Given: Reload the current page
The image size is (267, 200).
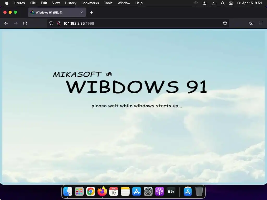Looking at the screenshot, I should [25, 23].
